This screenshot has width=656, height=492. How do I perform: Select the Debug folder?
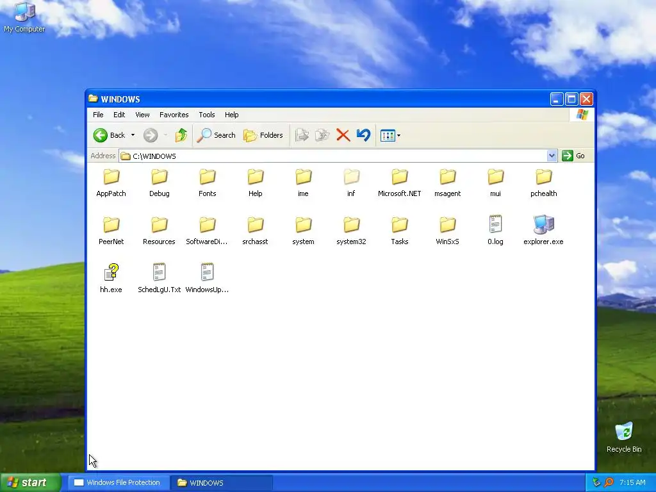[x=160, y=183]
